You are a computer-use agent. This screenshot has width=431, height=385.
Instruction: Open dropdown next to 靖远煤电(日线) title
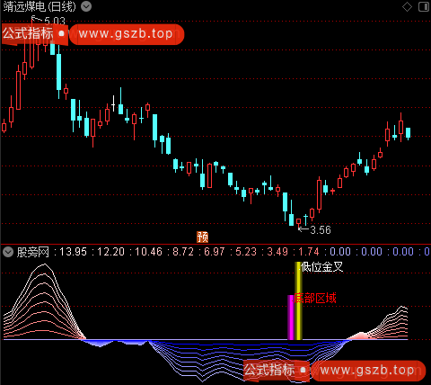[86, 6]
